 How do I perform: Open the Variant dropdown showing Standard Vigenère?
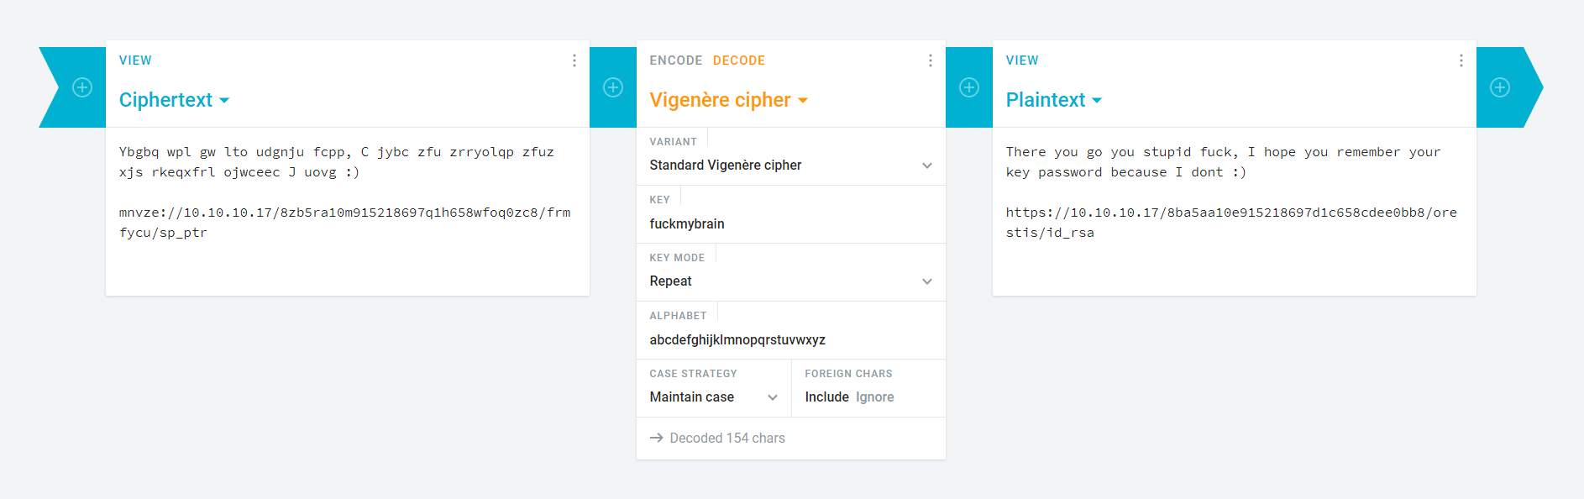(x=790, y=165)
